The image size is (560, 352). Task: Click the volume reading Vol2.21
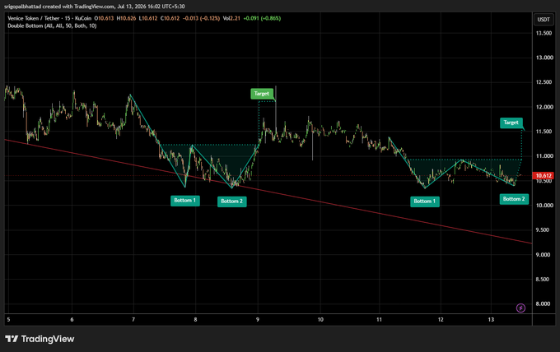[x=231, y=18]
